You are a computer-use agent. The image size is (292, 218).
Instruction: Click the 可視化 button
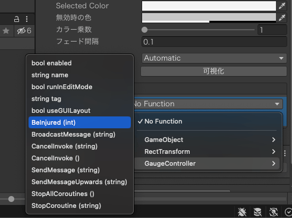[x=213, y=71]
